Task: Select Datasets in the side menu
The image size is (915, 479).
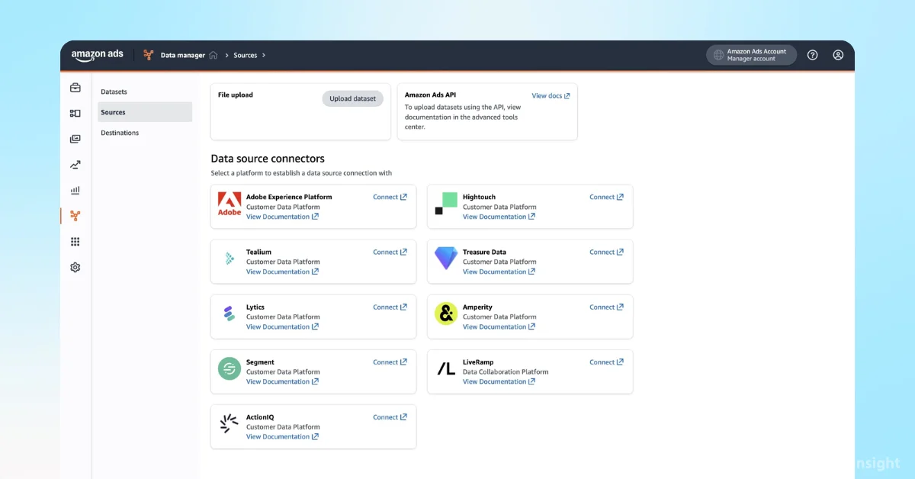Action: (145, 92)
